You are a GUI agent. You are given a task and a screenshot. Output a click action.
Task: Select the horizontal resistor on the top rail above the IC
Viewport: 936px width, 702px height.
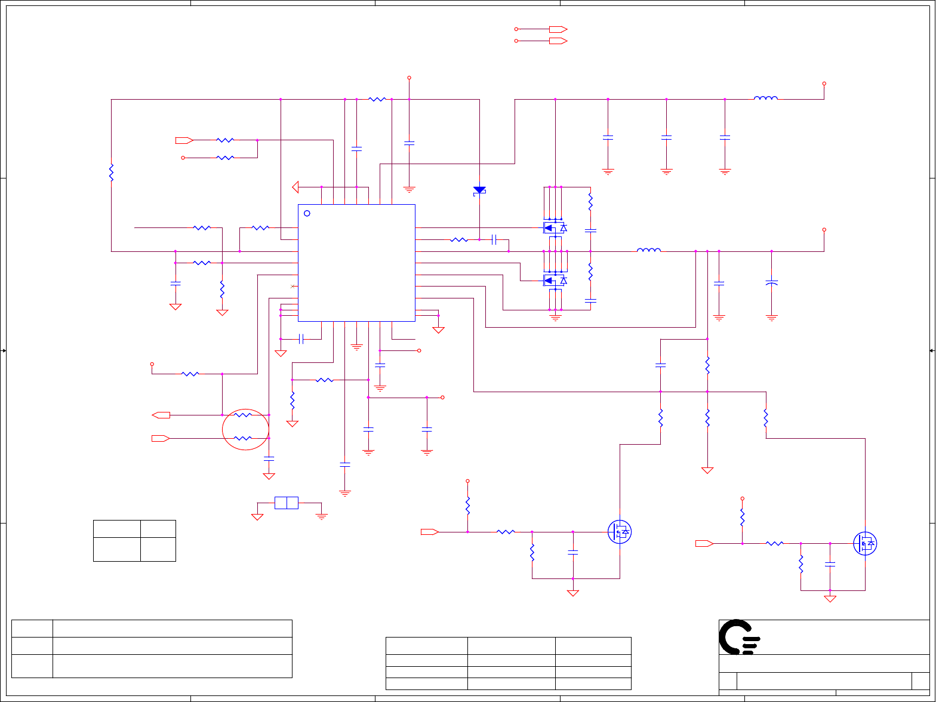[377, 99]
